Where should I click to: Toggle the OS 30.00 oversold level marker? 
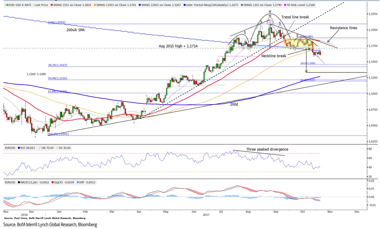(x=57, y=148)
